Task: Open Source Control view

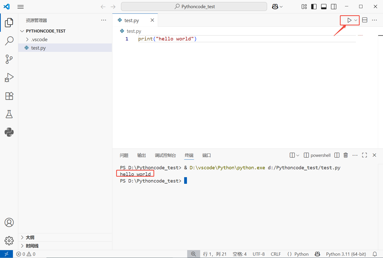Action: (x=9, y=59)
